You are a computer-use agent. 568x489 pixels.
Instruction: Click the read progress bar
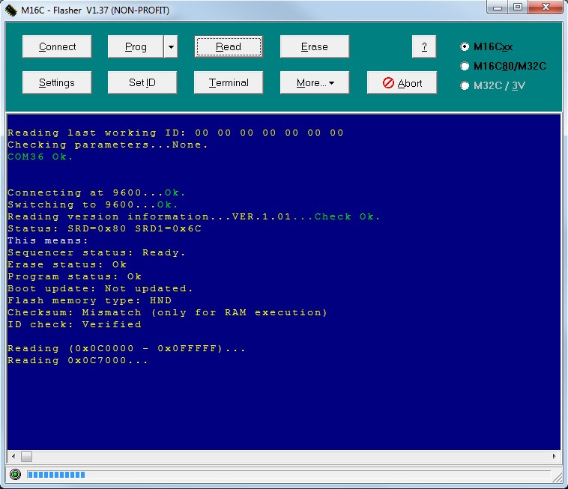tap(289, 475)
